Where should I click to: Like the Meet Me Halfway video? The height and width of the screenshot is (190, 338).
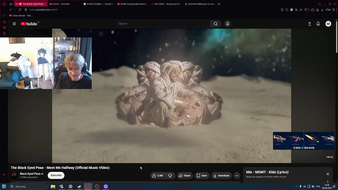coord(157,176)
